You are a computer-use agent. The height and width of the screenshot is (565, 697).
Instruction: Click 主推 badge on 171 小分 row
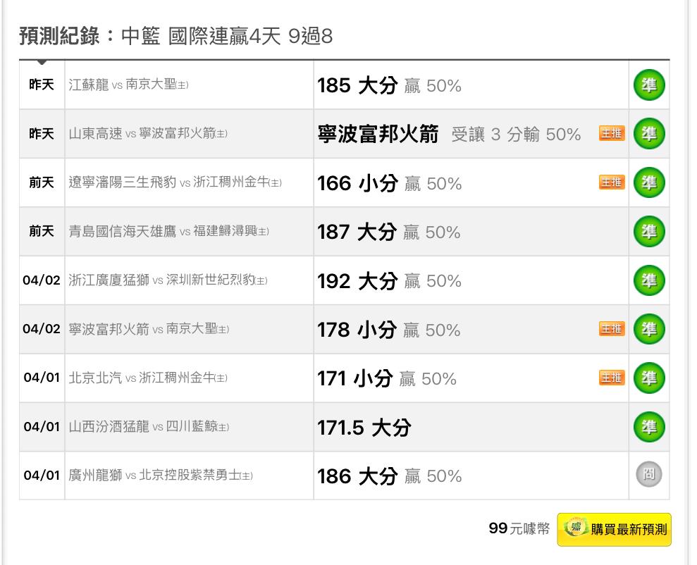click(x=612, y=378)
